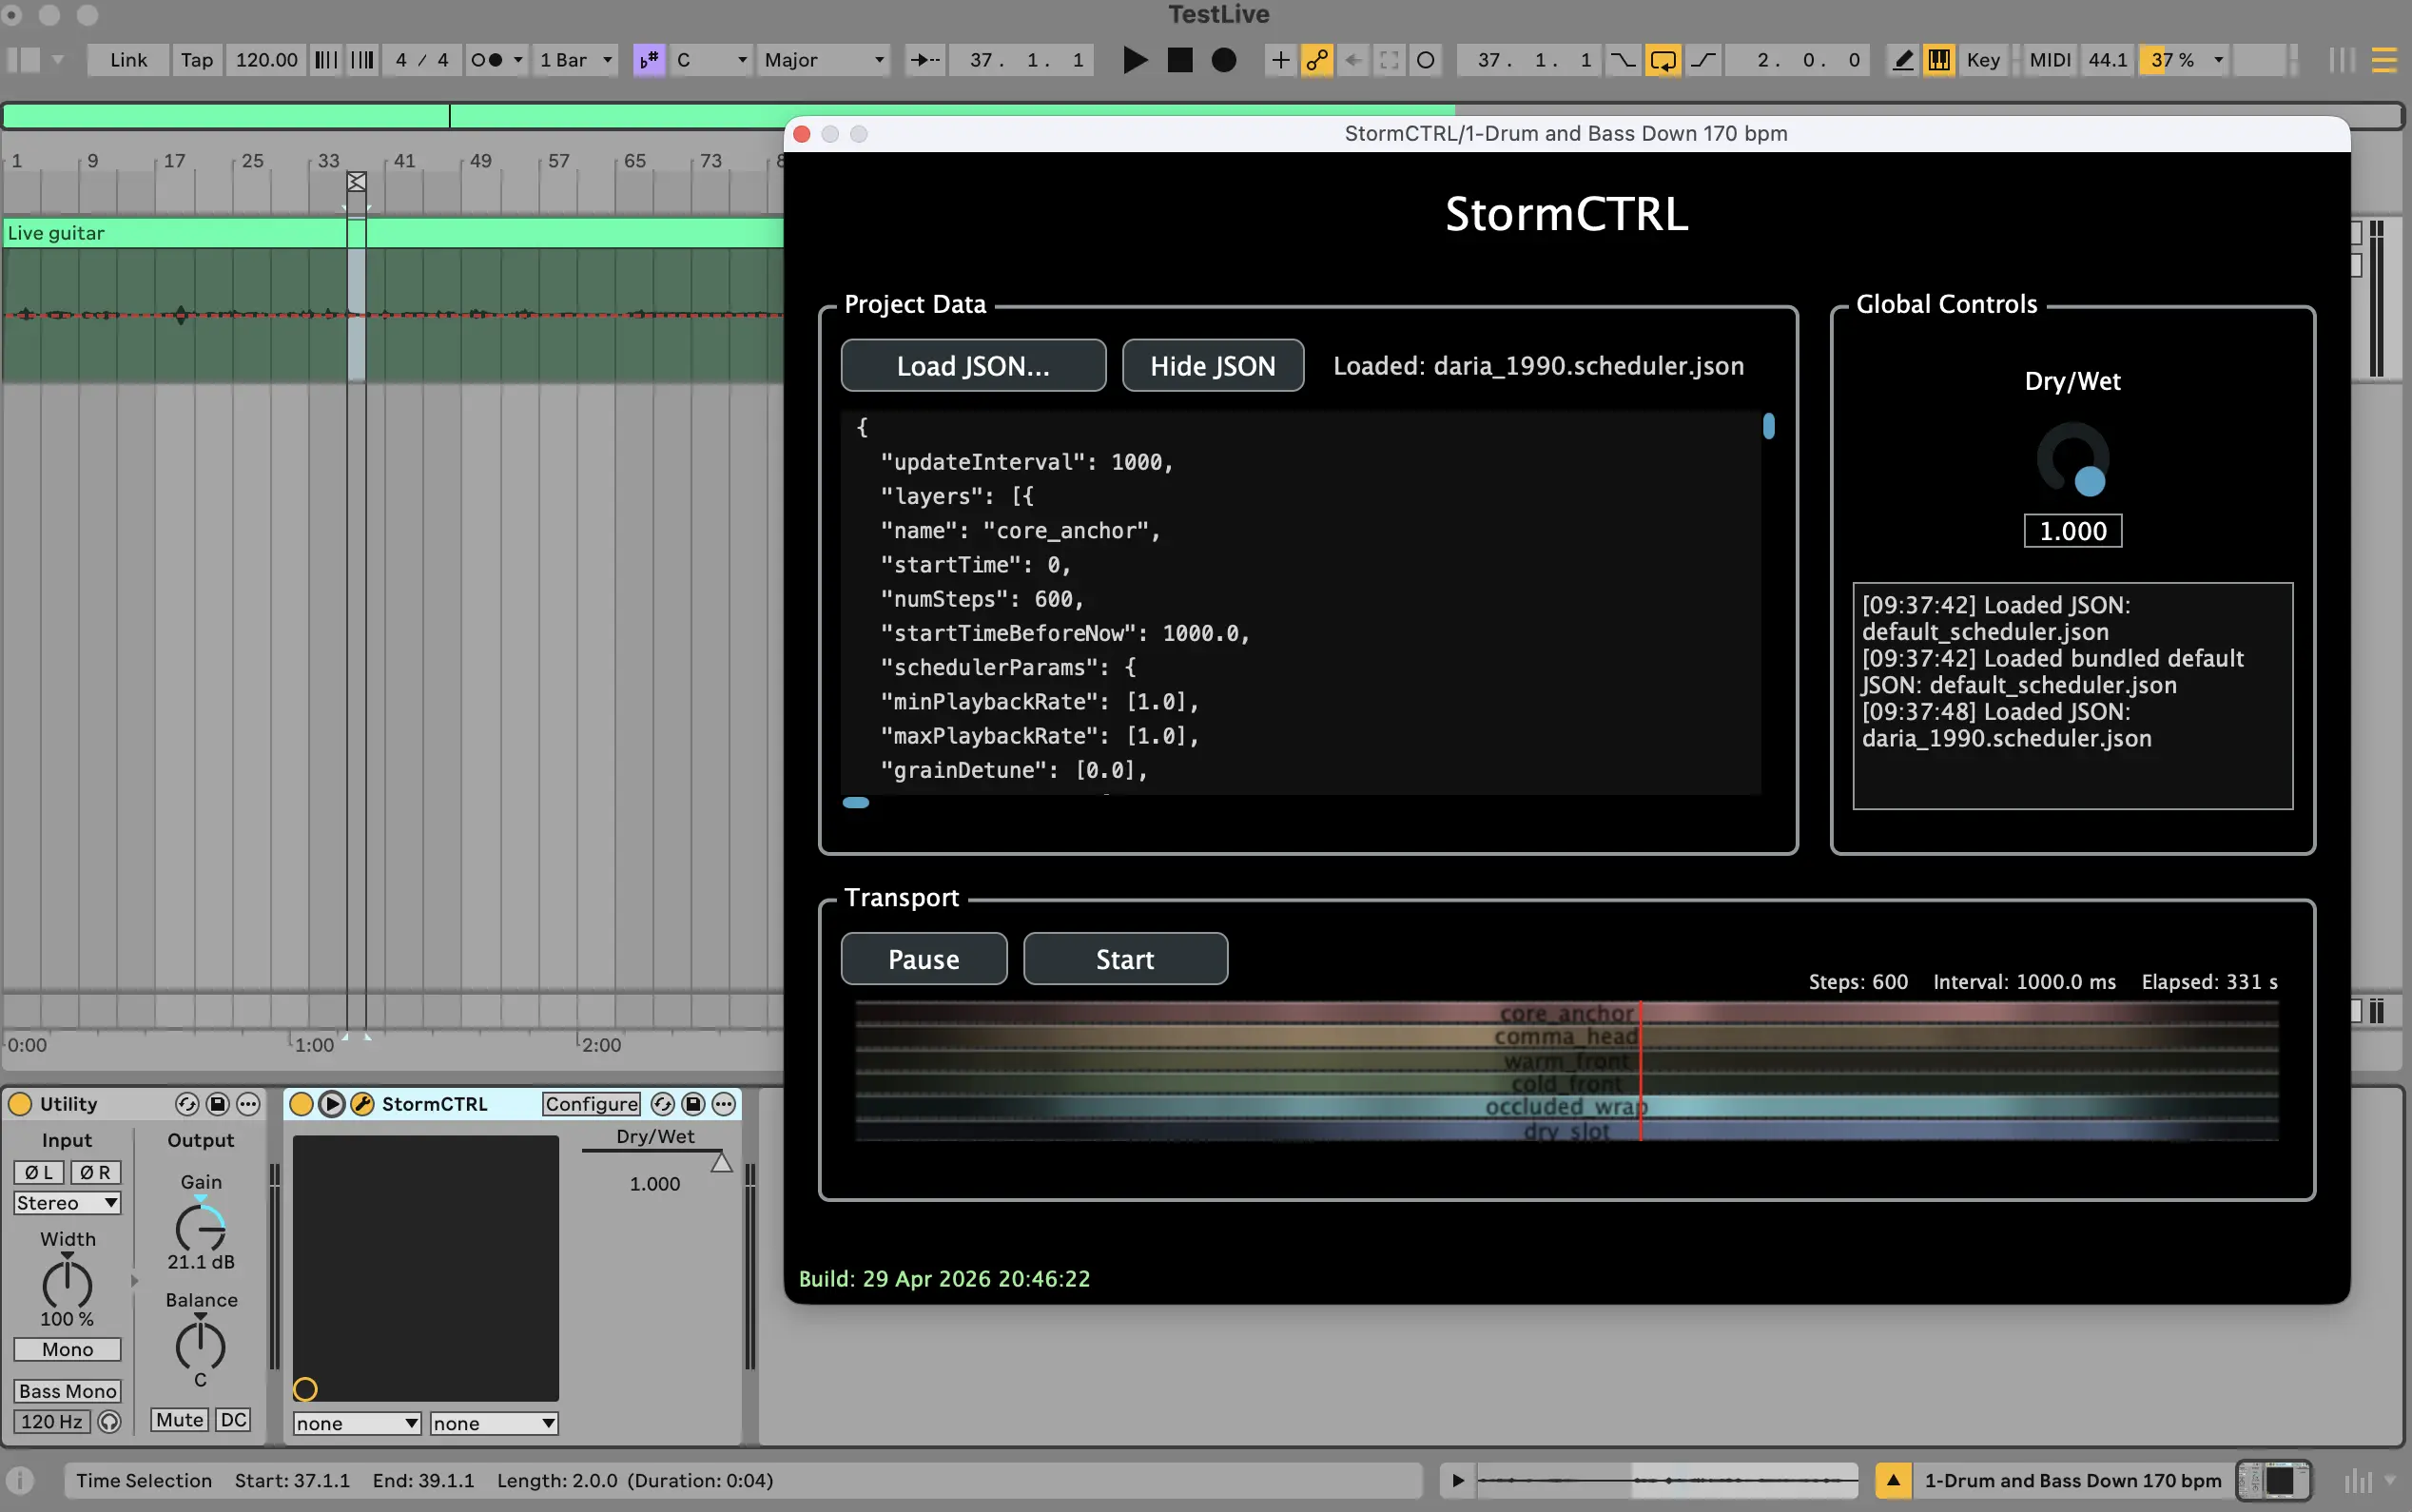Open the Major scale dropdown
Viewport: 2412px width, 1512px height.
tap(823, 60)
